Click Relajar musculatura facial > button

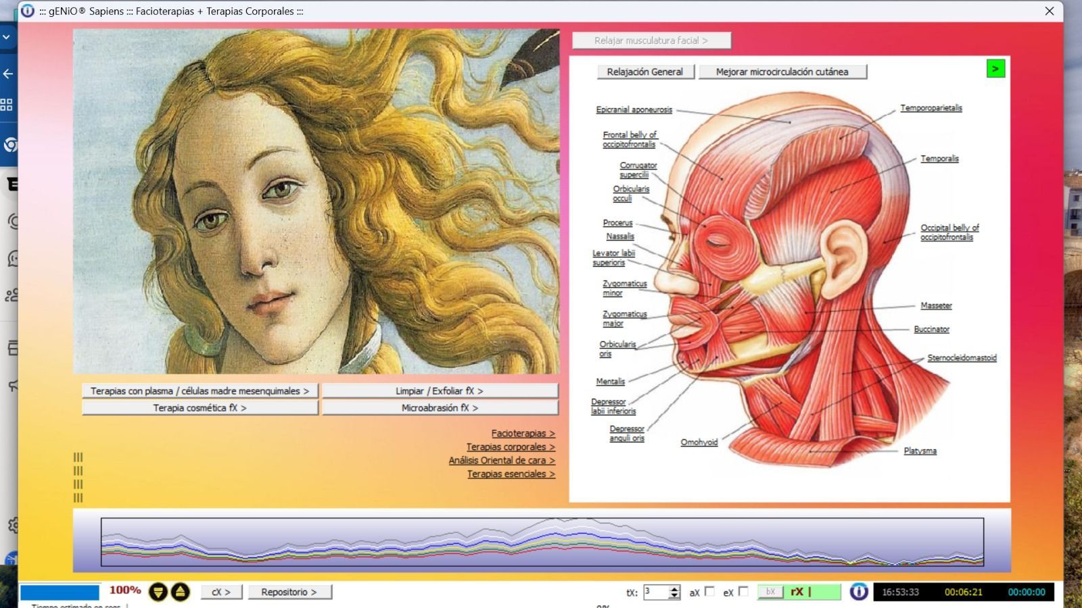(x=651, y=41)
